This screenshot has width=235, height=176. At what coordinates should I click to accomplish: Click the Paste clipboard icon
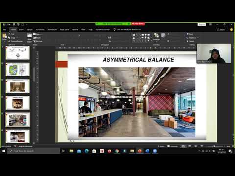(x=4, y=36)
